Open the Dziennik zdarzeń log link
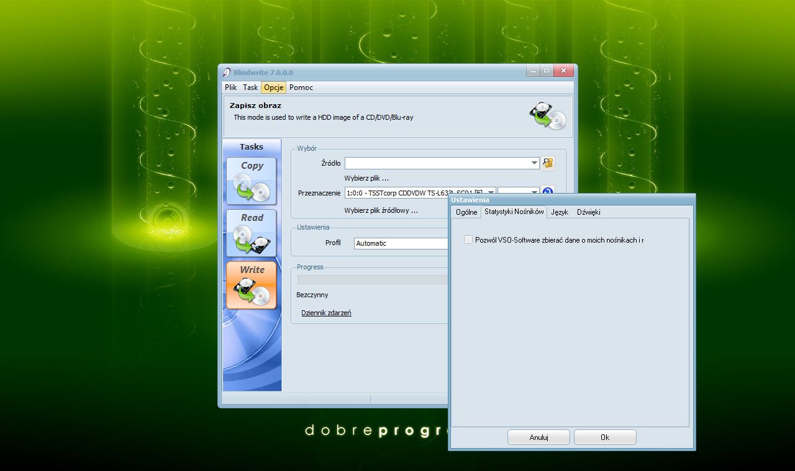The height and width of the screenshot is (471, 795). pos(326,313)
